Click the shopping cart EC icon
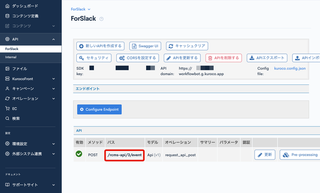This screenshot has height=193, width=320. tap(7, 108)
